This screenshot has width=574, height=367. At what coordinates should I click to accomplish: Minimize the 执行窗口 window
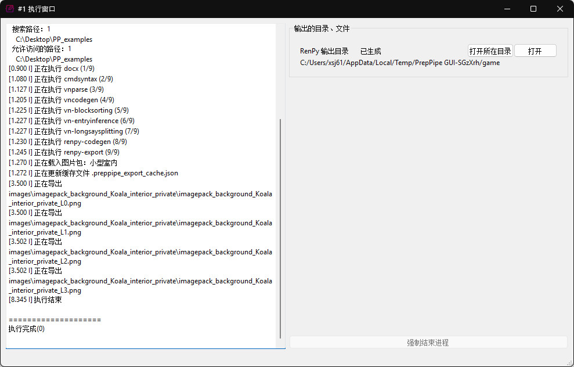(x=507, y=9)
